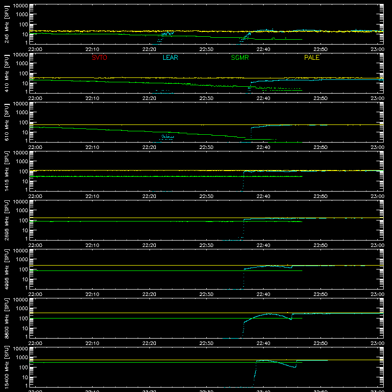
Task: Click the 100 tick on the 610 MHz axis
Action: tap(24, 122)
